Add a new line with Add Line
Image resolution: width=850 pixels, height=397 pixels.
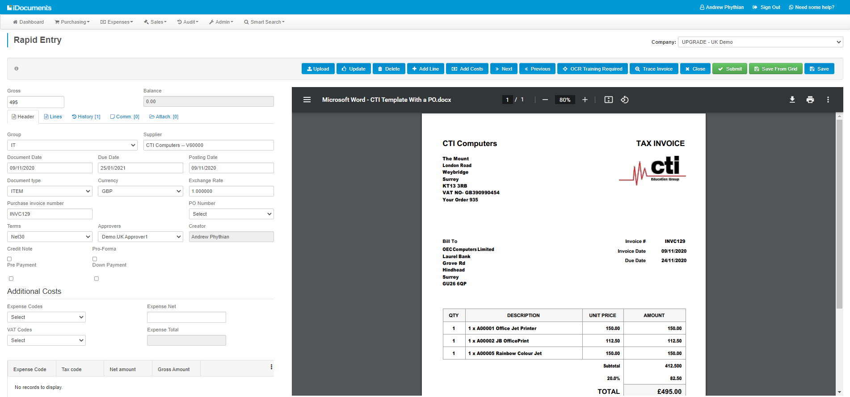(425, 69)
